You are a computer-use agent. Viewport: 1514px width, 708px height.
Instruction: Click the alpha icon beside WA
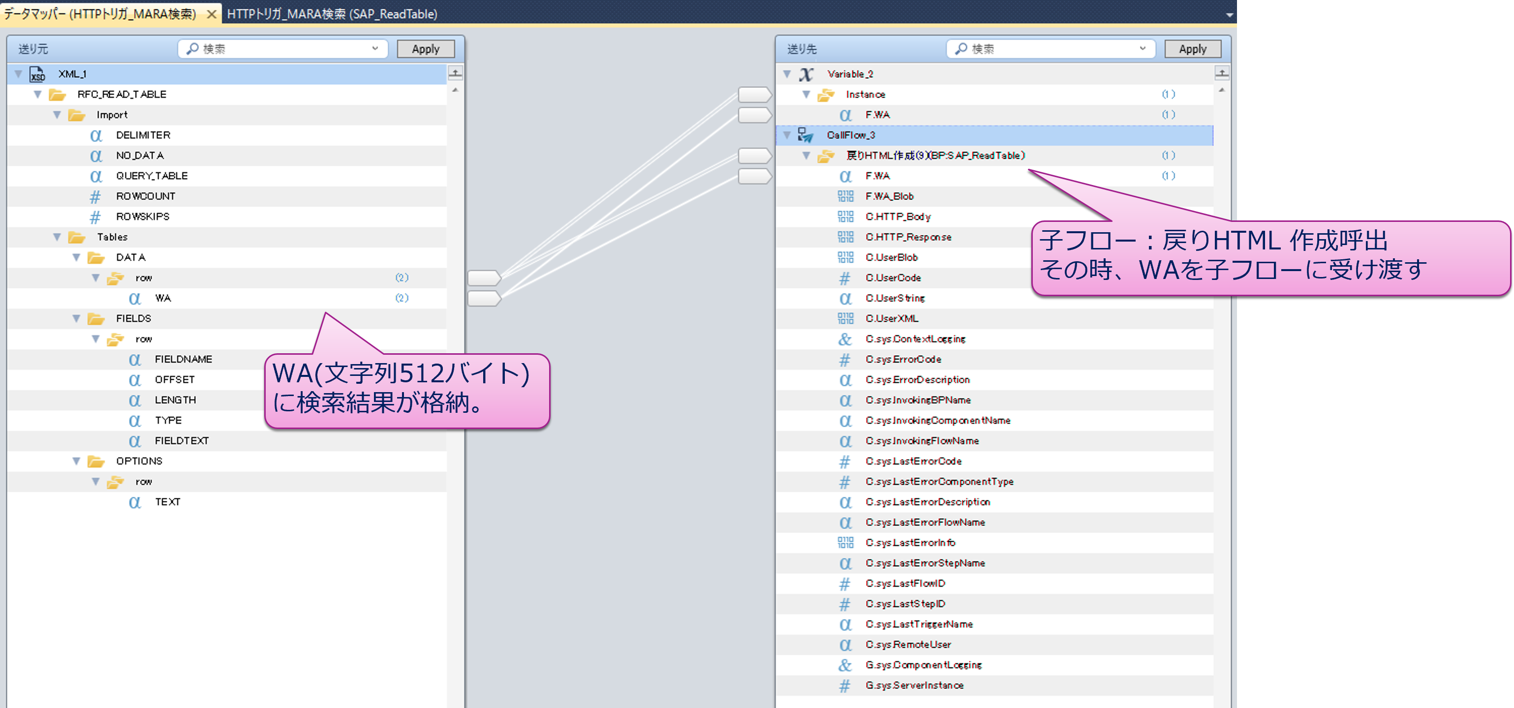[x=135, y=299]
